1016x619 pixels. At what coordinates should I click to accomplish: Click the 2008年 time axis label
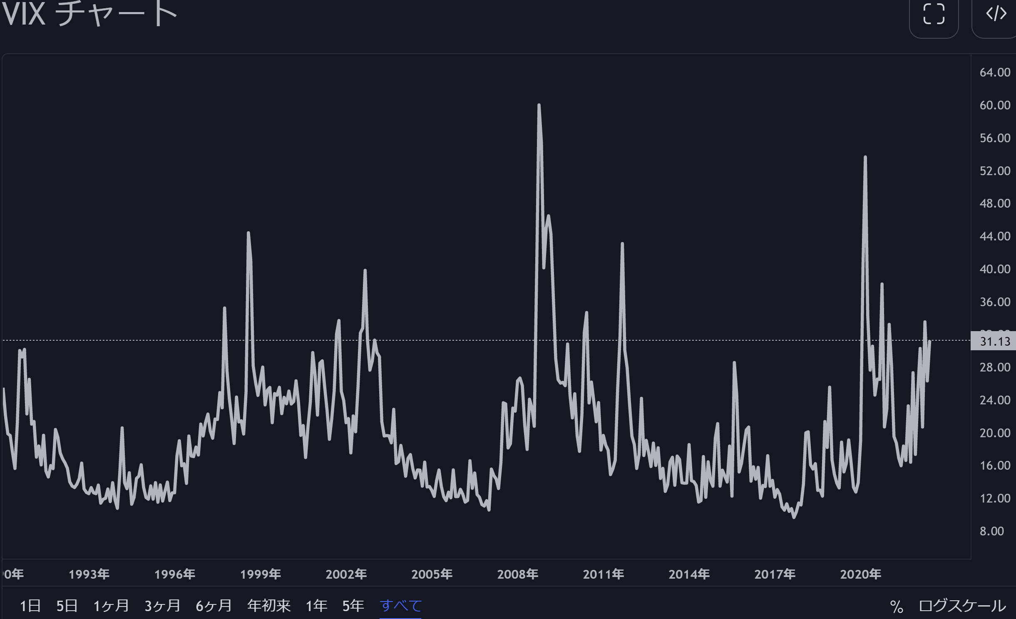click(x=517, y=574)
